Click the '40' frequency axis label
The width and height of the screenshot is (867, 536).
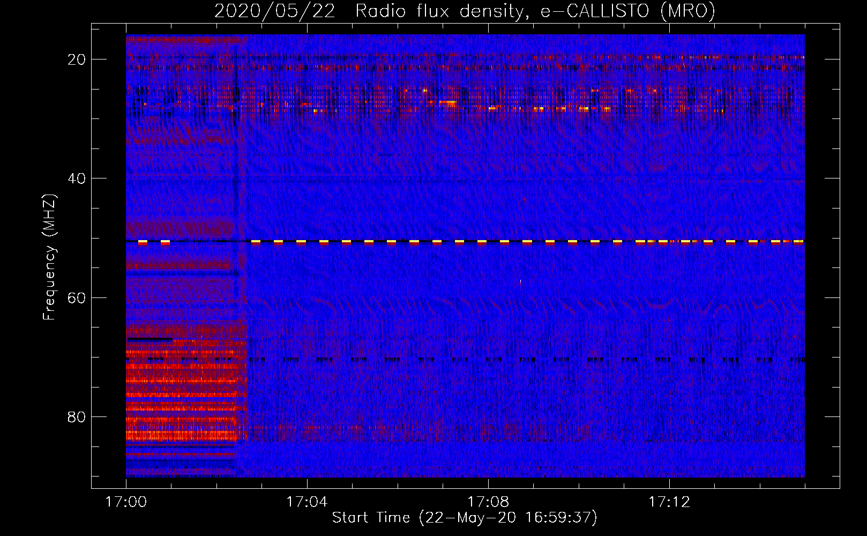pos(77,178)
